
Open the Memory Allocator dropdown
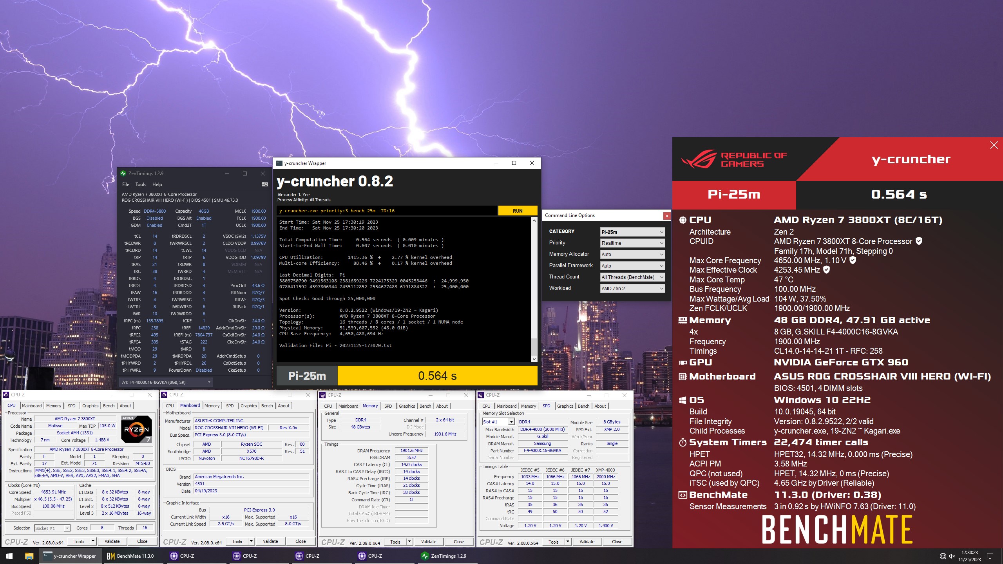632,255
